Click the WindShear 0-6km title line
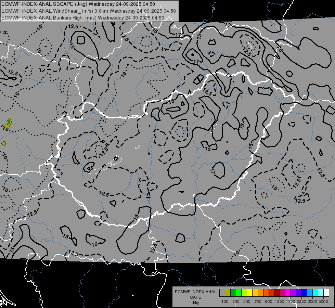This screenshot has width=335, height=308. point(88,11)
